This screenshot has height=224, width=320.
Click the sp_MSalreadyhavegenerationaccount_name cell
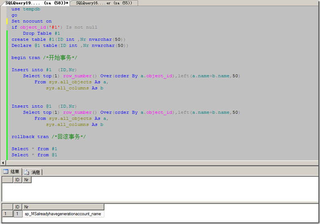tap(63, 214)
